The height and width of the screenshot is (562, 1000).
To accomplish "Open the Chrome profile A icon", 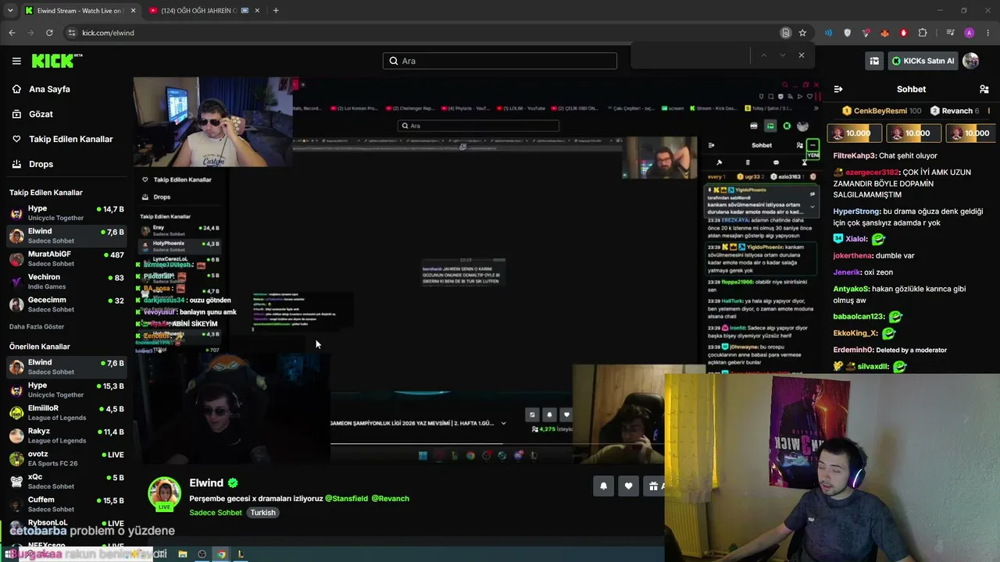I will click(x=970, y=33).
